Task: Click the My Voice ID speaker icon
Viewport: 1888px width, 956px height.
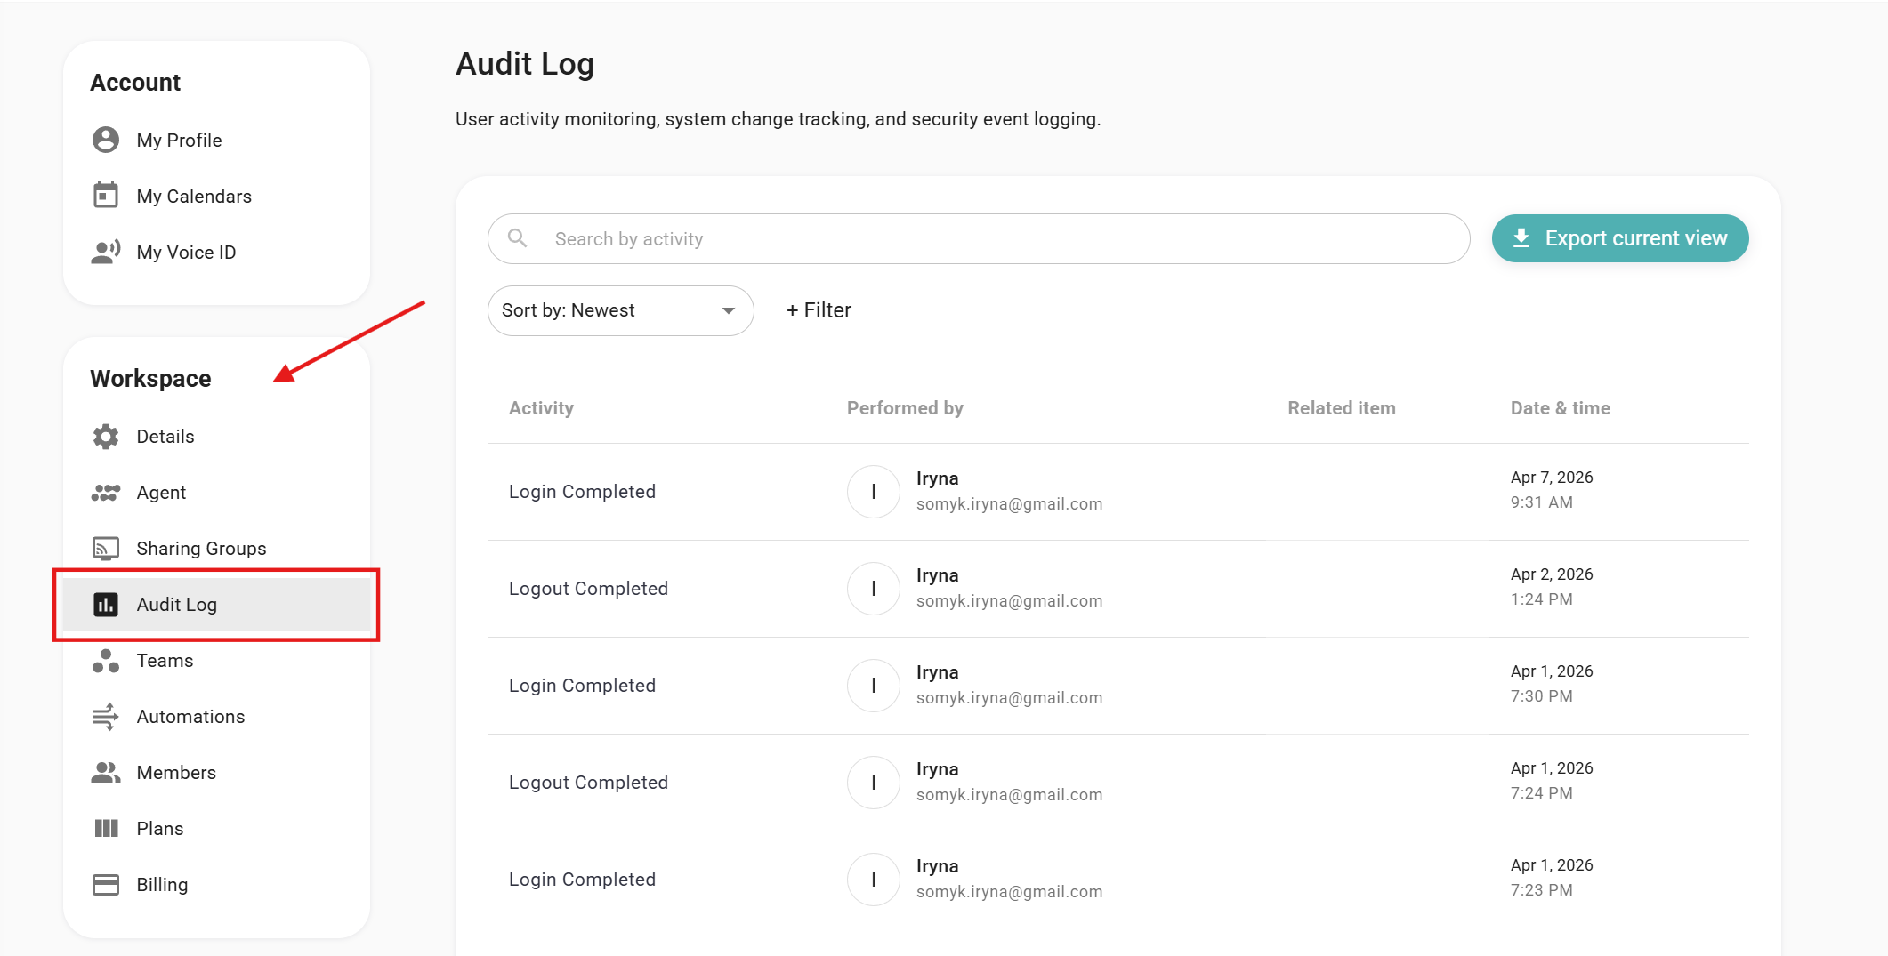Action: click(x=106, y=252)
